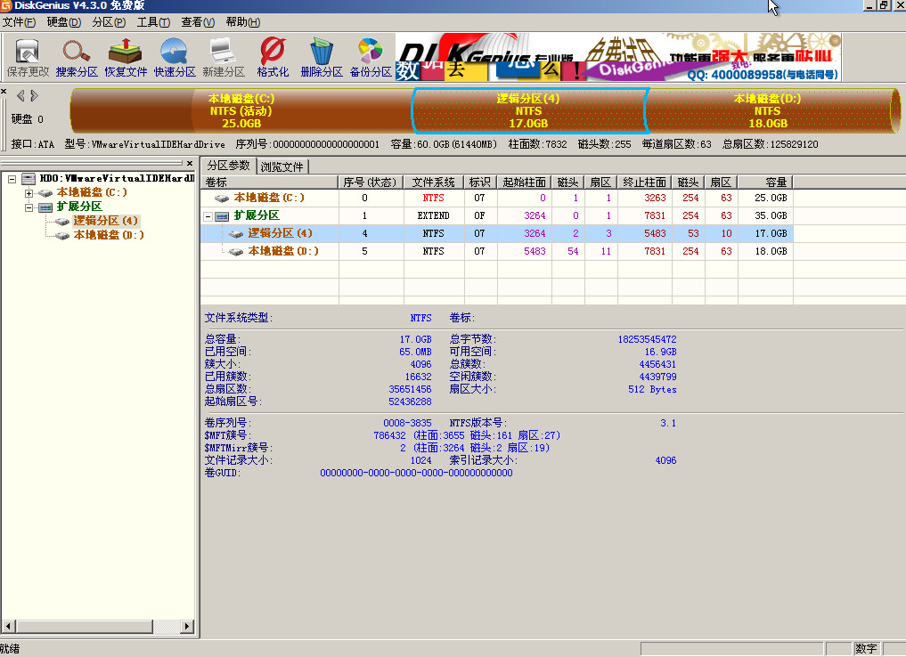906x657 pixels.
Task: Switch to the 浏览文件 tab
Action: click(x=282, y=166)
